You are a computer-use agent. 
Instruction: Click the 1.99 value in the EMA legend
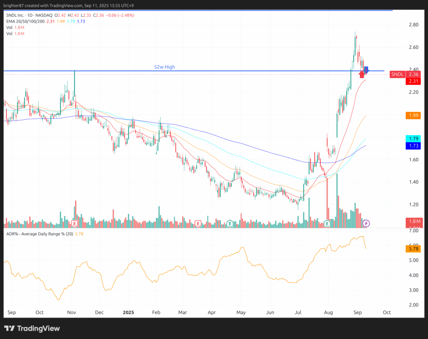pos(61,21)
